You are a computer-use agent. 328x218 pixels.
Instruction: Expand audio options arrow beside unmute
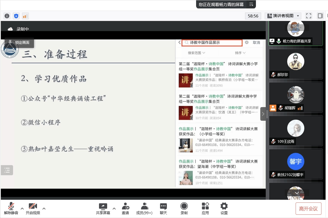pyautogui.click(x=22, y=208)
